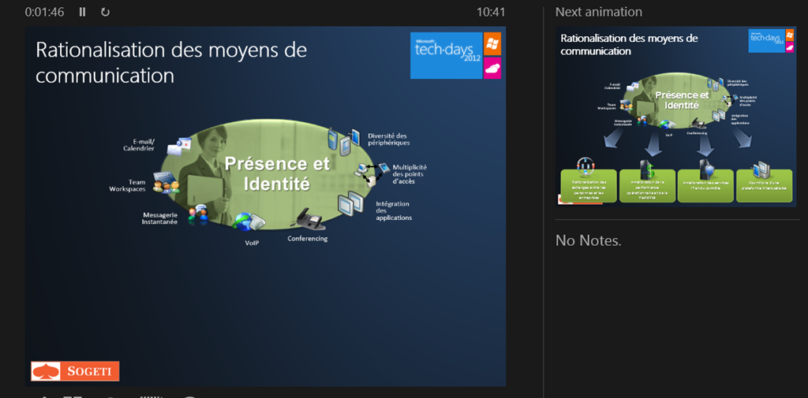Click the 'No Notes.' text
This screenshot has width=808, height=398.
[588, 240]
